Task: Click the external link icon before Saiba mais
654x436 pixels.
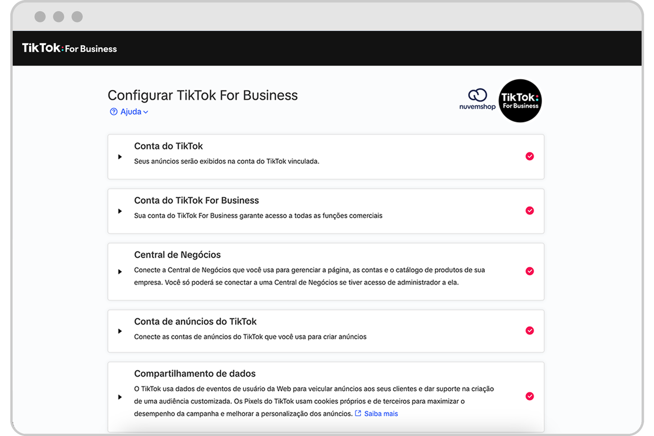Action: [358, 413]
